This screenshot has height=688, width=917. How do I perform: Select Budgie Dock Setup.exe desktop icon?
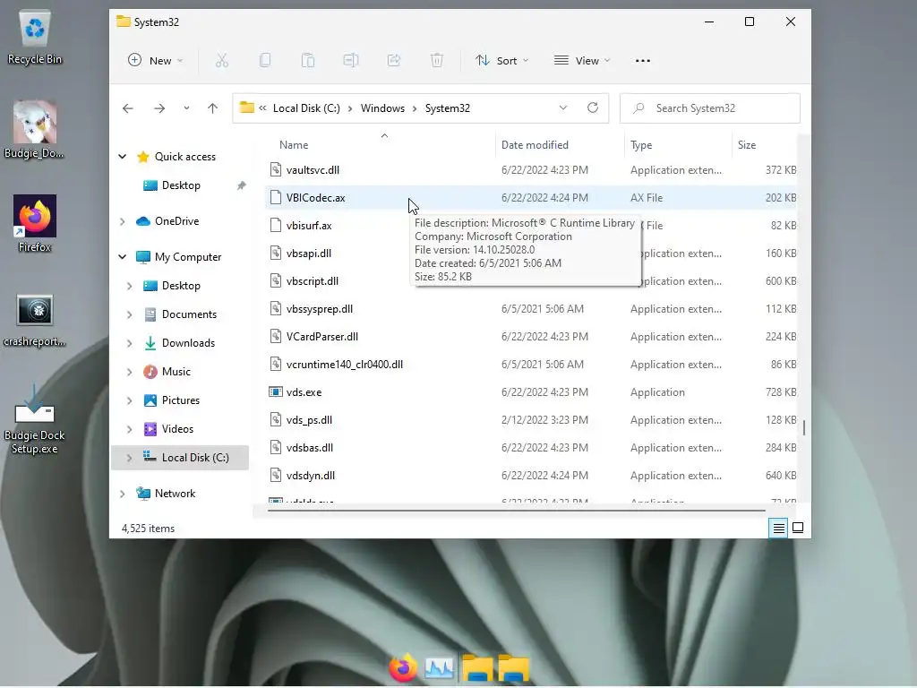pos(35,418)
